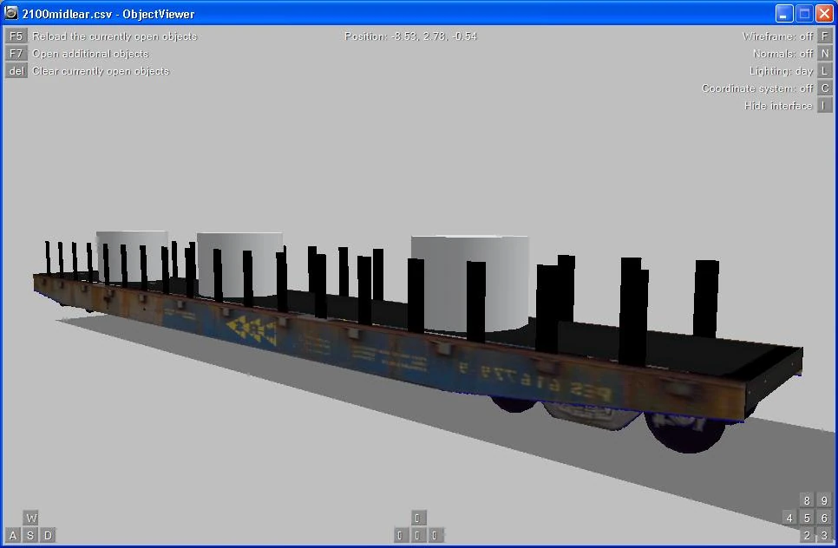838x548 pixels.
Task: Click the down arrow key icon
Action: (417, 535)
